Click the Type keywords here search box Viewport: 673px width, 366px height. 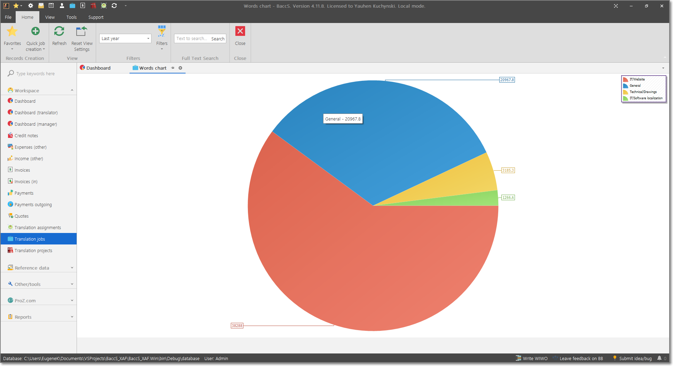[x=39, y=73]
